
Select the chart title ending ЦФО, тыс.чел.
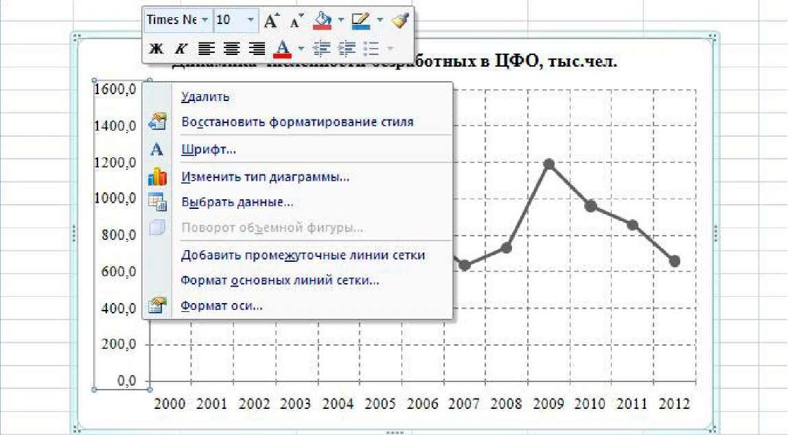point(395,62)
